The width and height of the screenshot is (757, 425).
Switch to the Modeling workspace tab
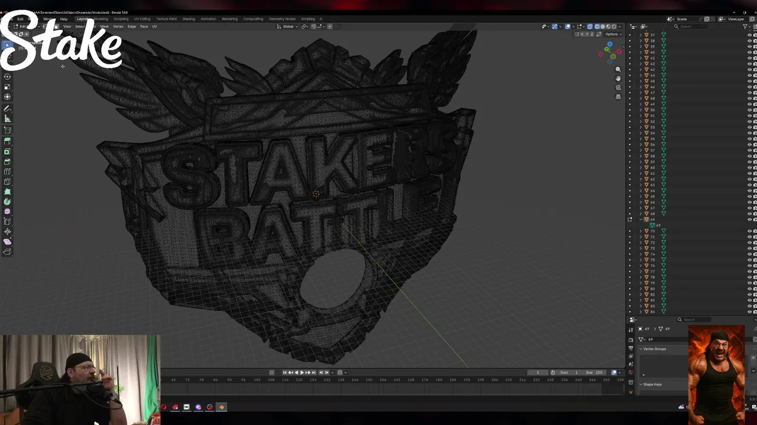tap(101, 19)
